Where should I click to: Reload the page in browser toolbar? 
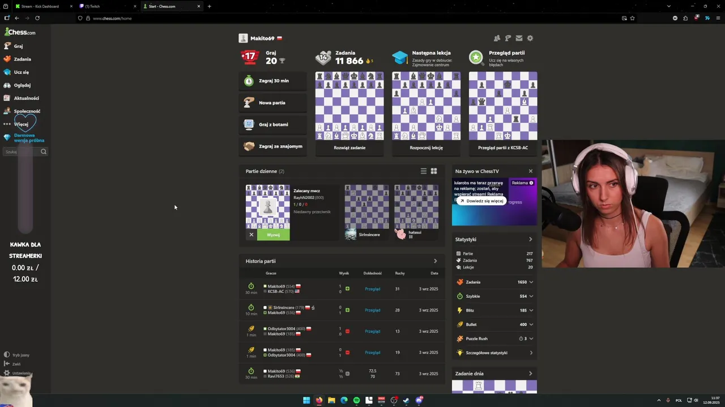click(37, 18)
